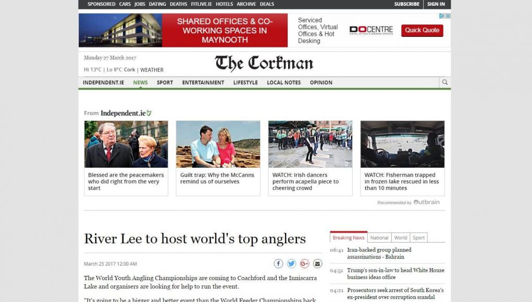Viewport: 532px width, 302px height.
Task: Click the 'Serviced Offices, Virtual Offices' ad text
Action: click(318, 31)
